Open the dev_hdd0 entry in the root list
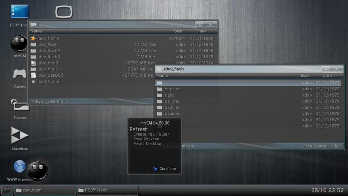This screenshot has width=348, height=196. click(49, 63)
